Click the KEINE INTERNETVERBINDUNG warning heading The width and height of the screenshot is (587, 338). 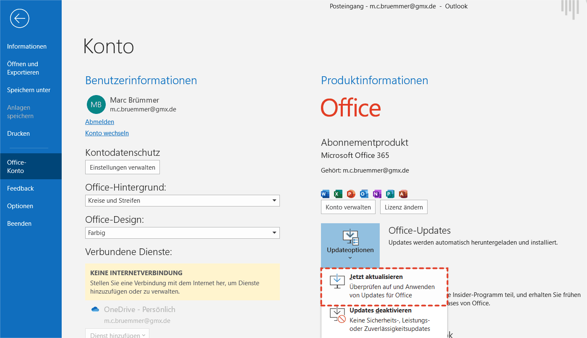[136, 273]
